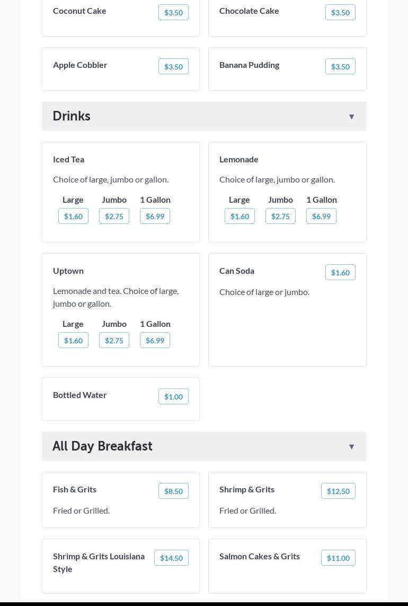Add Chocolate Cake for $3.50
This screenshot has width=408, height=606.
coord(340,12)
